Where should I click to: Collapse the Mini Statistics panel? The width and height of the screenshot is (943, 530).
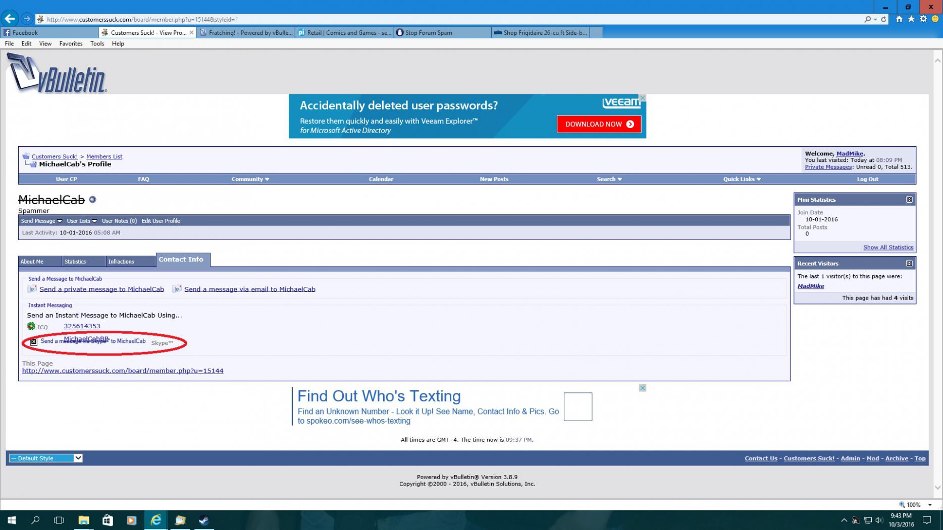909,200
